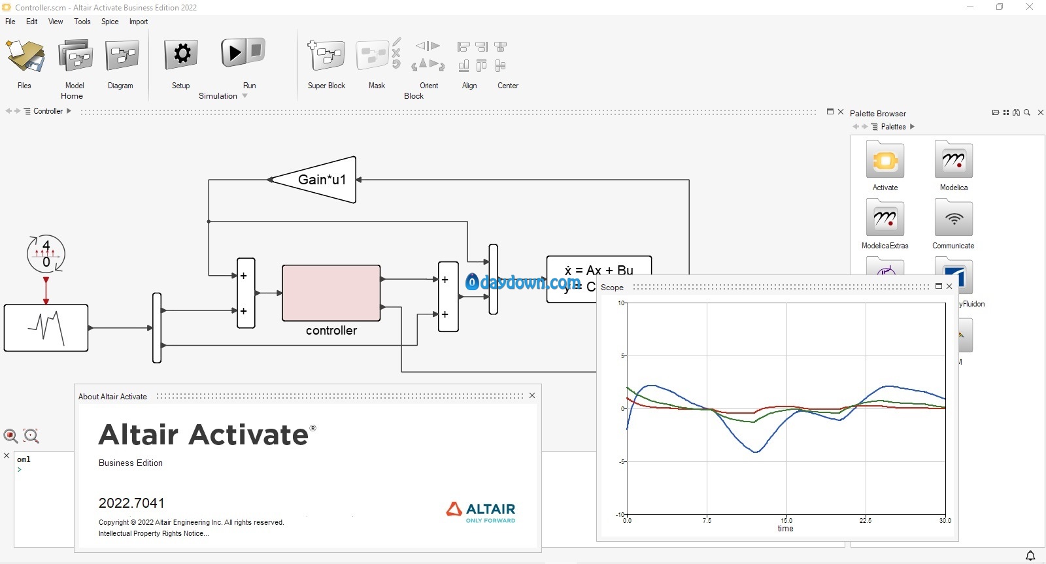Click the Model icon in Home group
Image resolution: width=1046 pixels, height=564 pixels.
pyautogui.click(x=75, y=56)
